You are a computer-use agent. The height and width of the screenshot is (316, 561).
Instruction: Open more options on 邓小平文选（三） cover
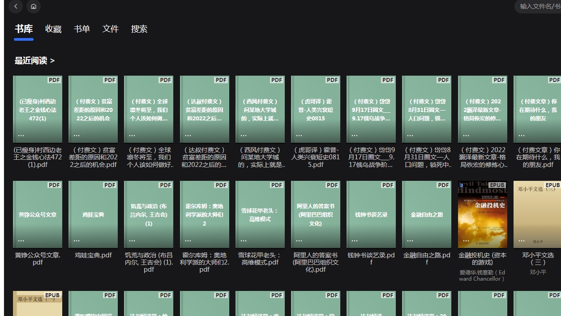[522, 241]
